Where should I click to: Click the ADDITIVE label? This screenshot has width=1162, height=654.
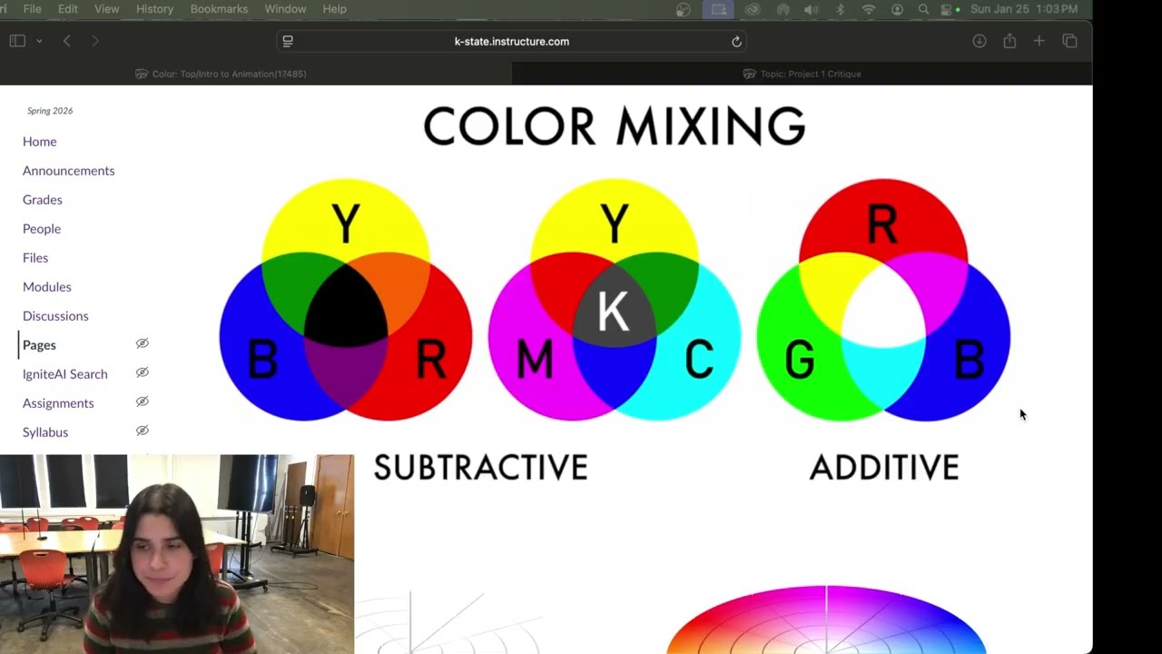pos(884,468)
